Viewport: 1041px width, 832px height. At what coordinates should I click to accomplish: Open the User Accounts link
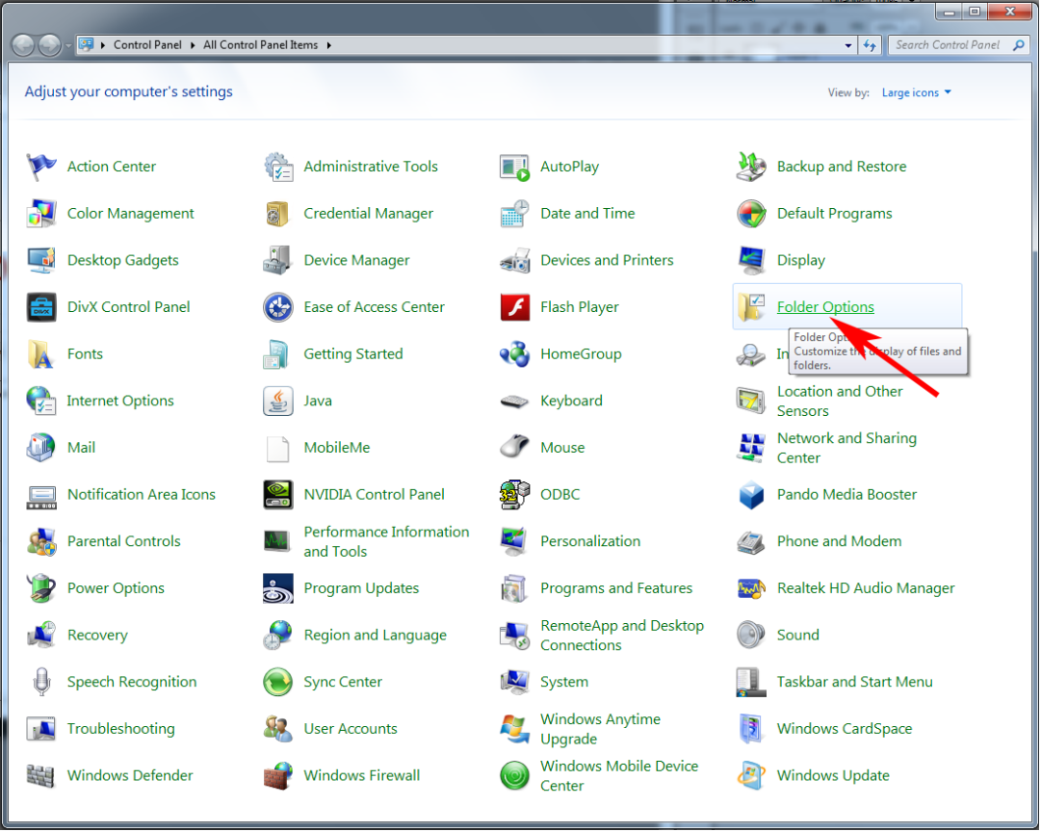tap(351, 729)
